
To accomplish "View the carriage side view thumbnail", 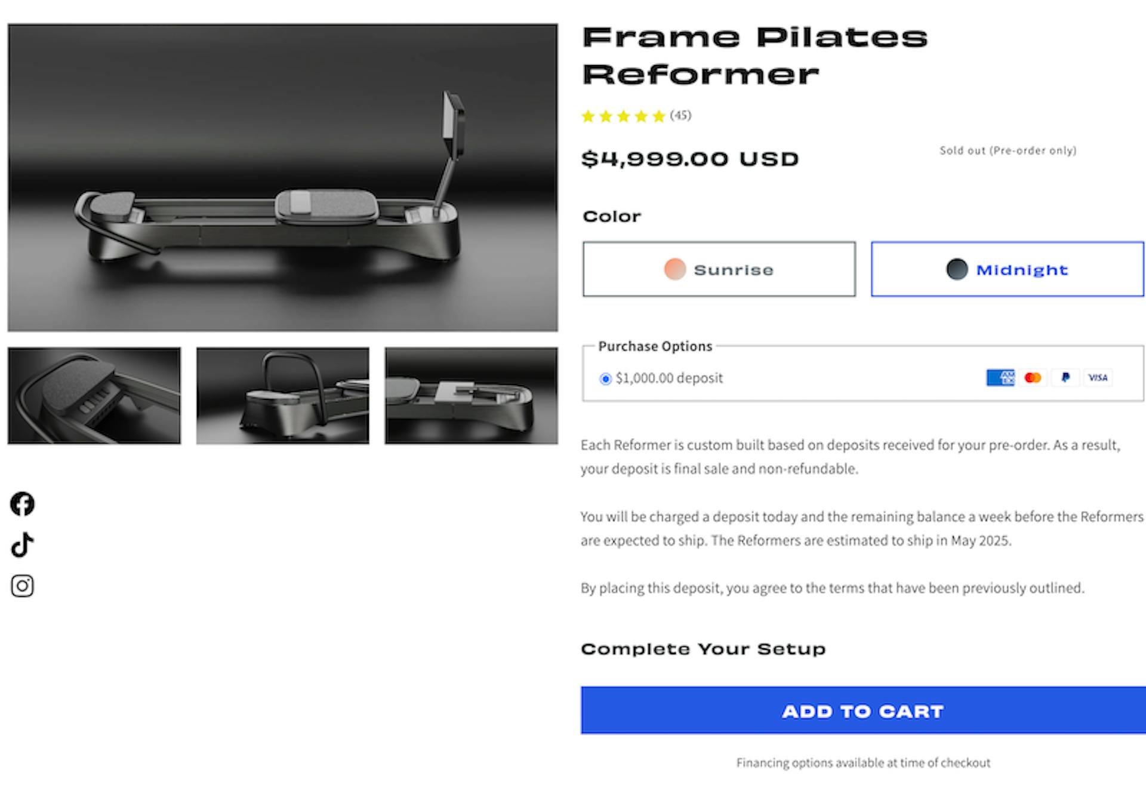I will coord(472,396).
